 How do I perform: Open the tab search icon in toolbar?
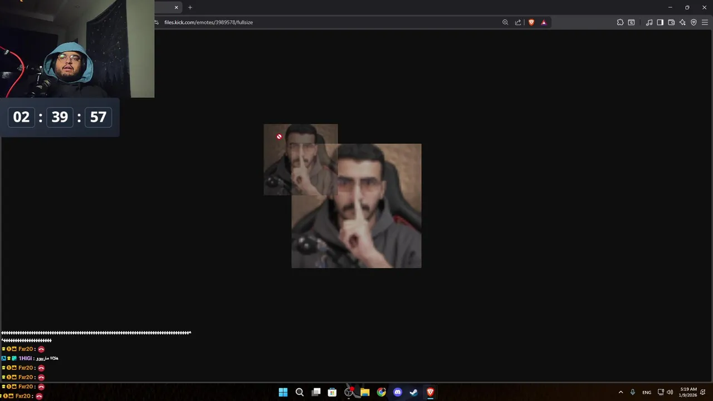point(631,22)
